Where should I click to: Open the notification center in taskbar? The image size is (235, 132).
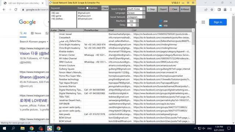[x=229, y=128]
